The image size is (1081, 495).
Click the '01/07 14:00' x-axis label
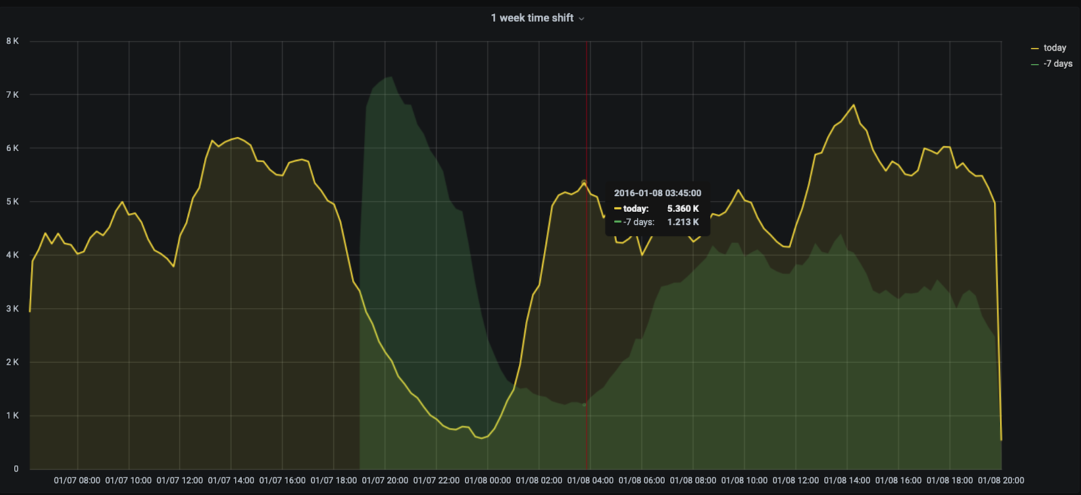231,481
